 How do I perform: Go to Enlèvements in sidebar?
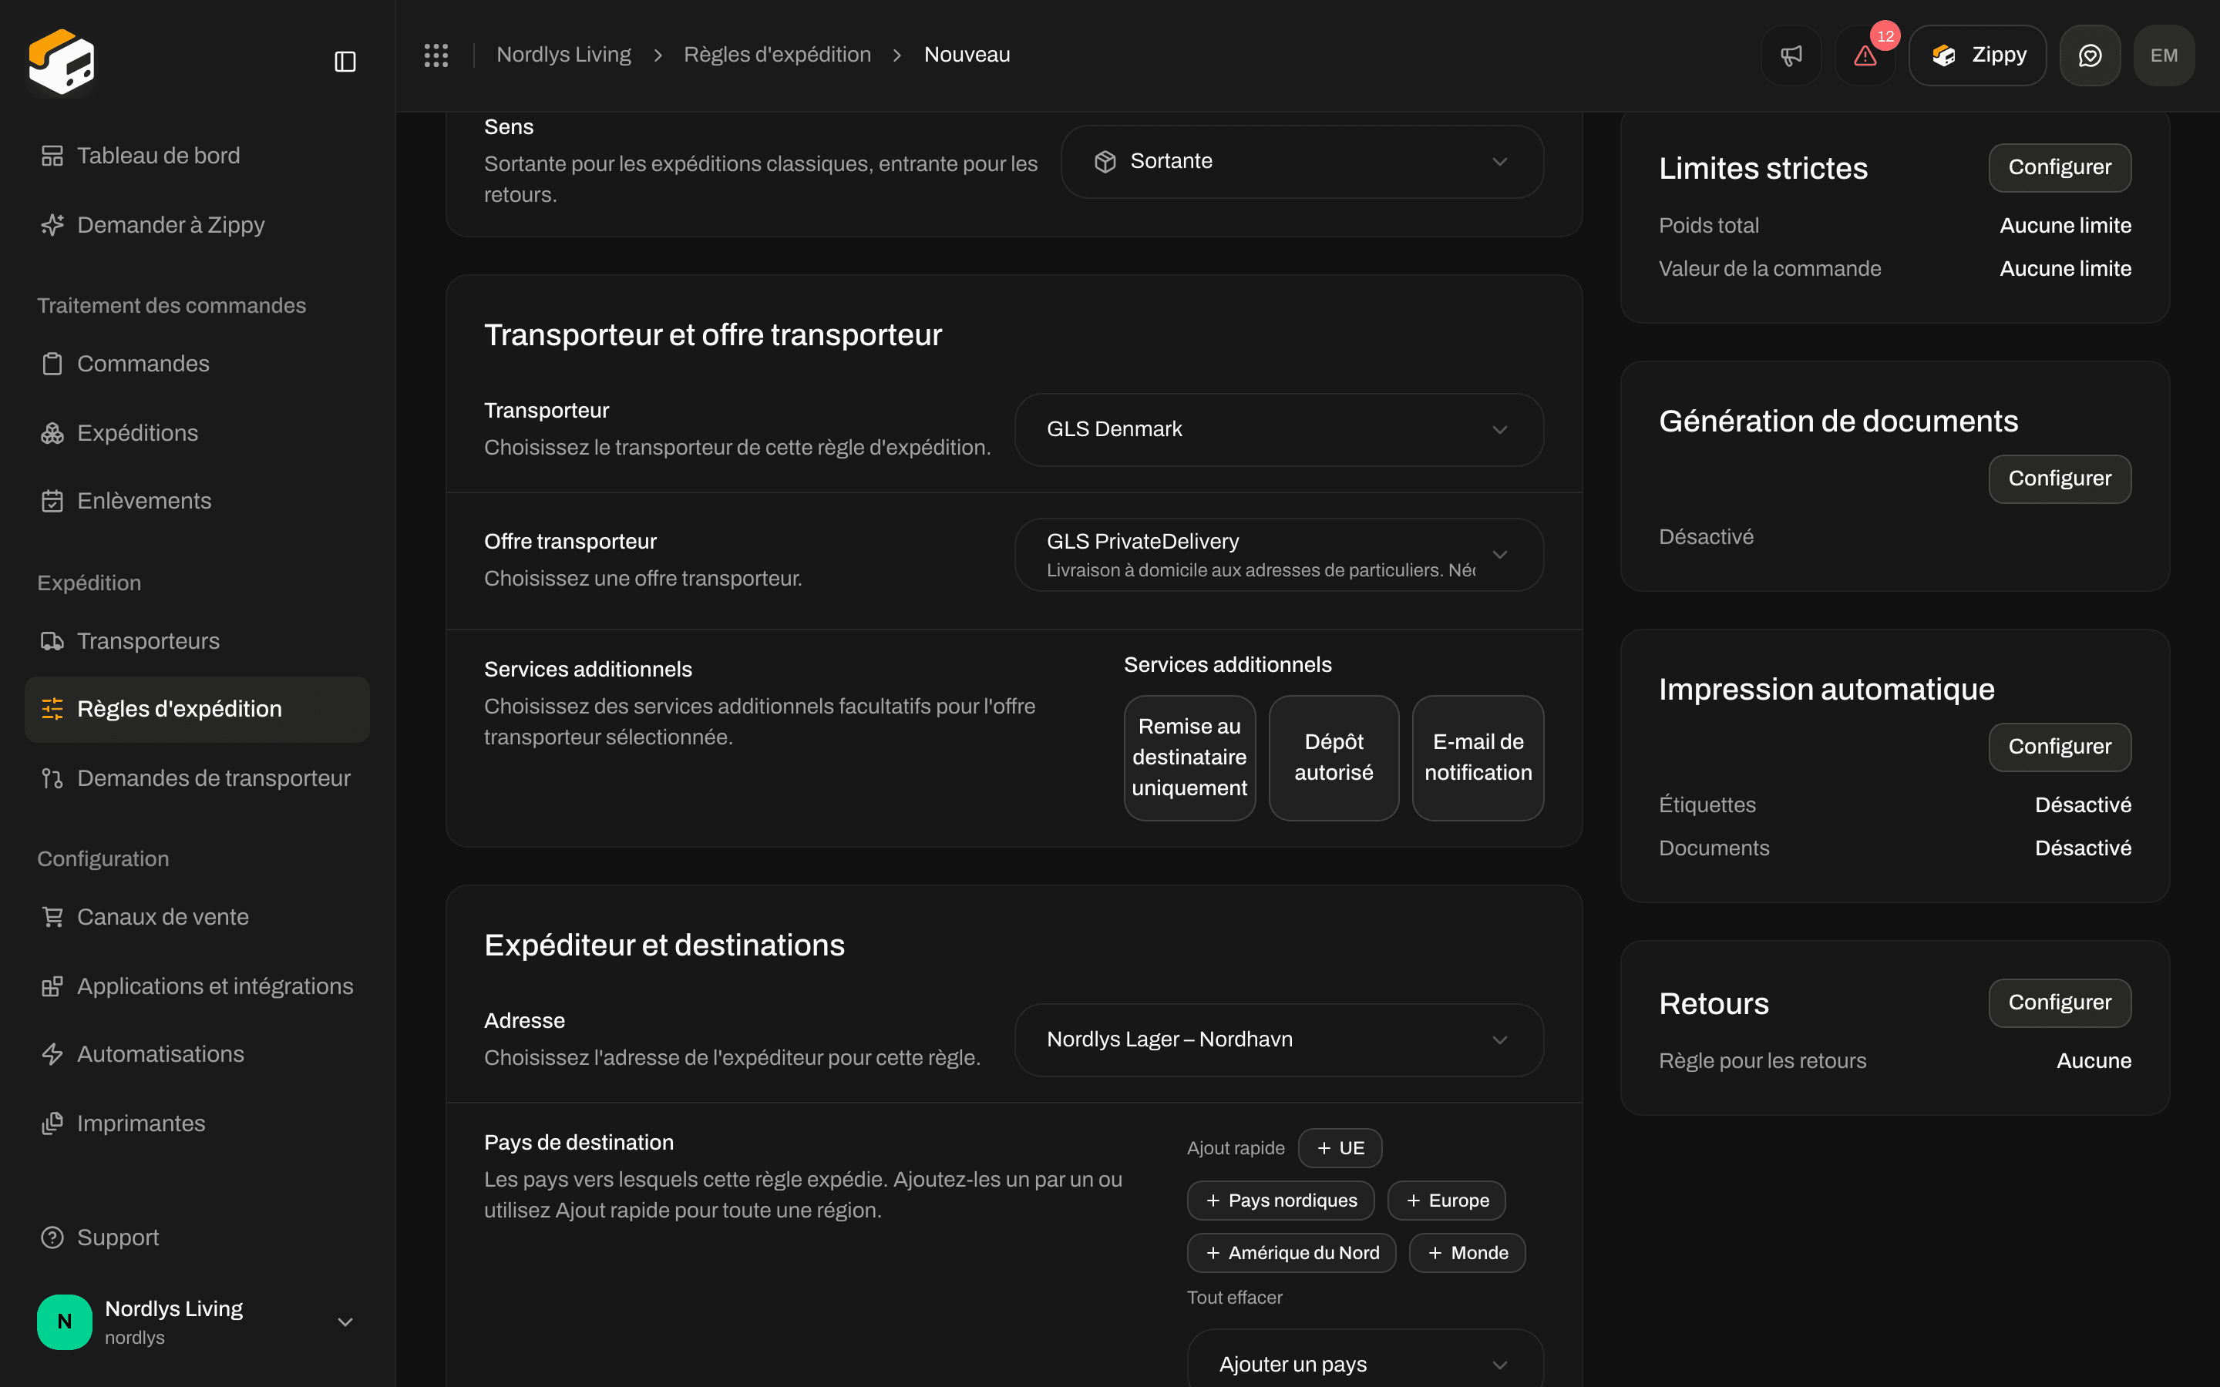click(197, 501)
